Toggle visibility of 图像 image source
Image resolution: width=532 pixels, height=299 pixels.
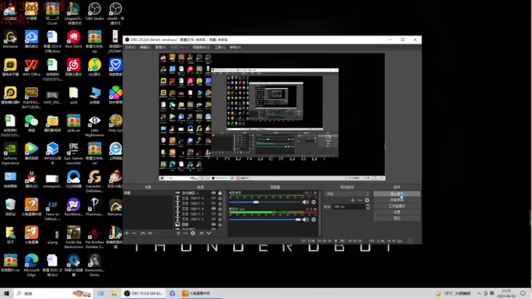click(213, 225)
